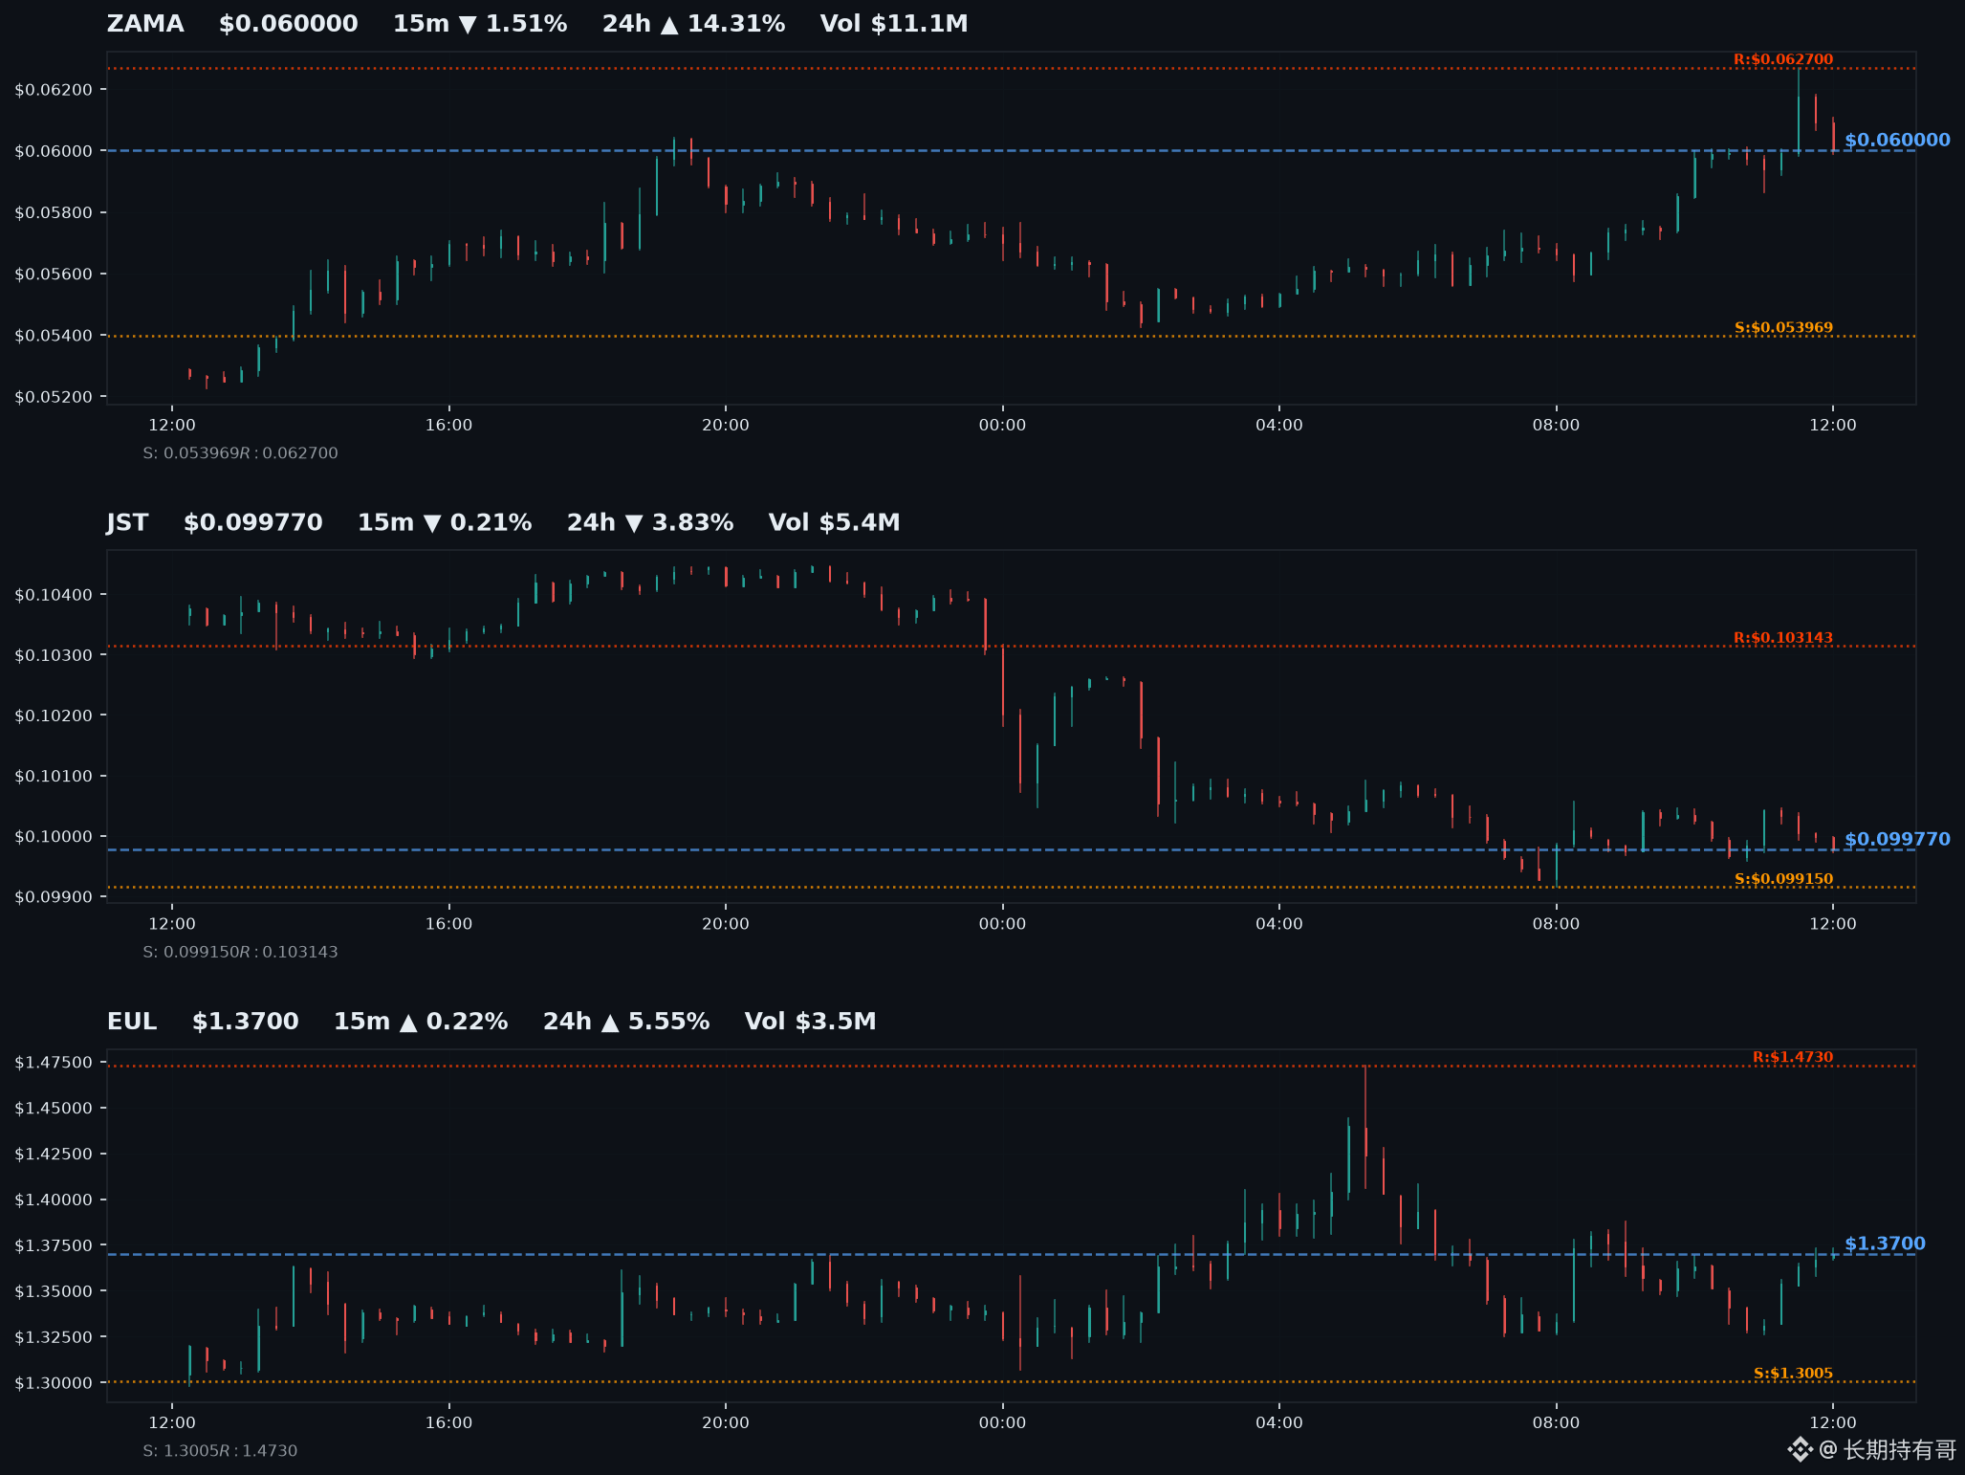Select ZAMA resistance label R:$0.062700

(1783, 59)
